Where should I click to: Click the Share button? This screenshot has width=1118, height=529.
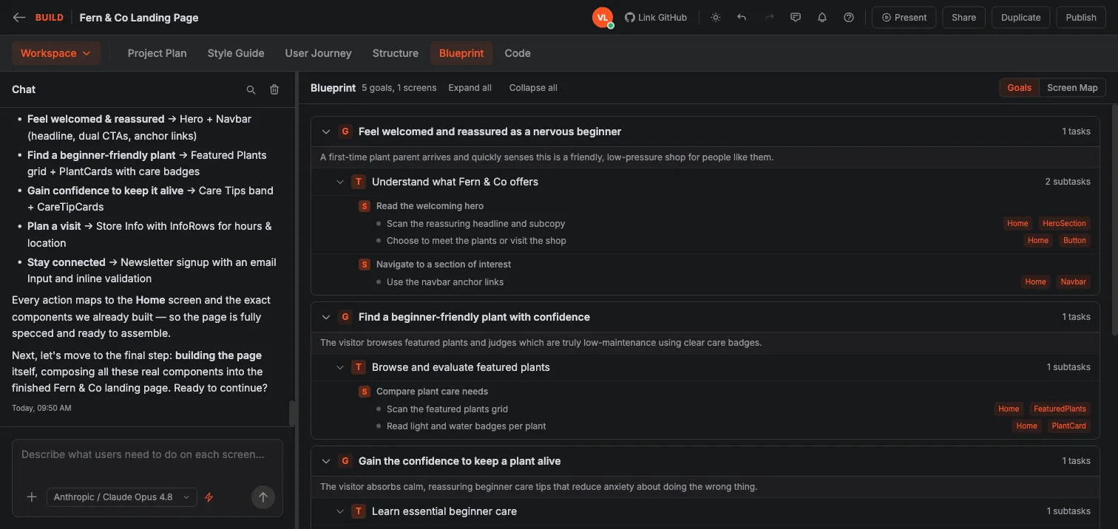963,18
